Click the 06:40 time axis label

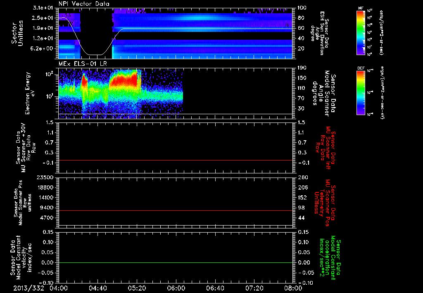215,288
